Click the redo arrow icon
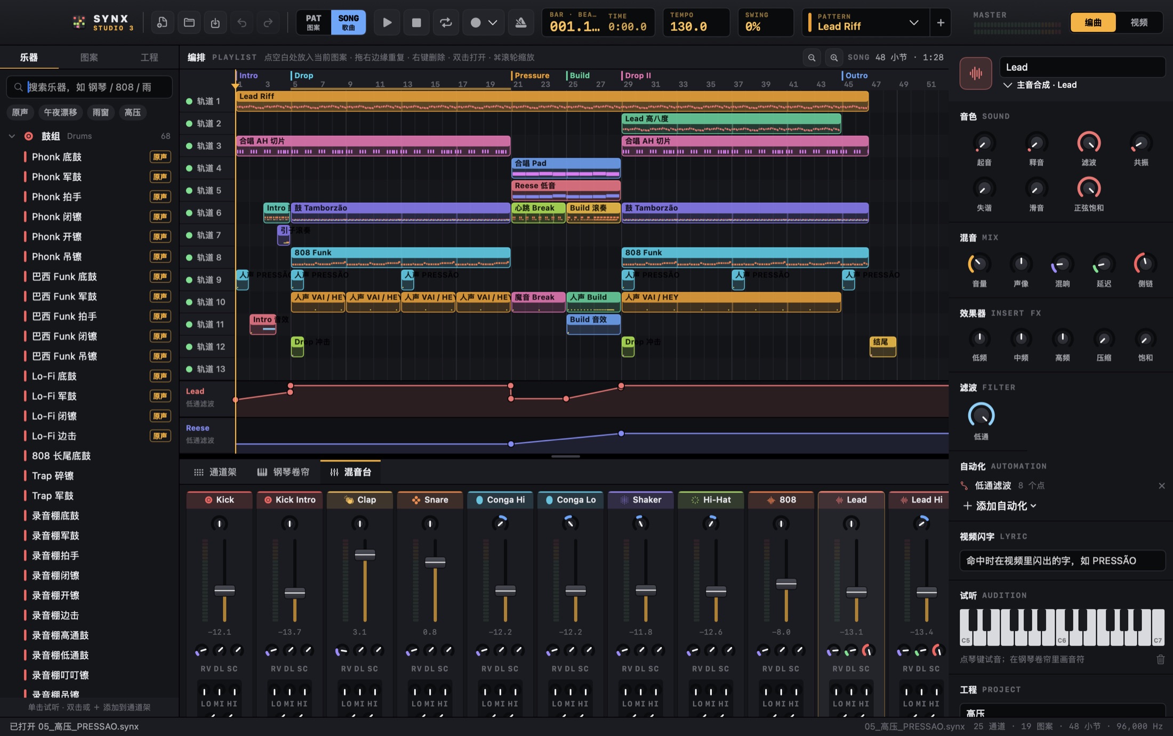The width and height of the screenshot is (1173, 736). pyautogui.click(x=268, y=22)
